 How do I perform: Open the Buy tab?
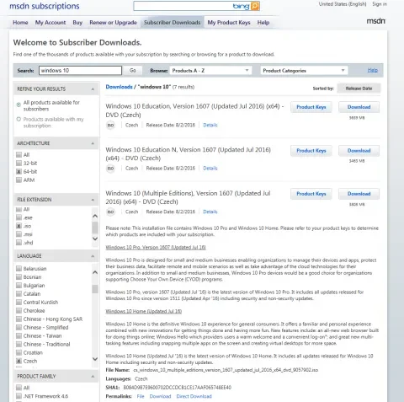click(77, 23)
